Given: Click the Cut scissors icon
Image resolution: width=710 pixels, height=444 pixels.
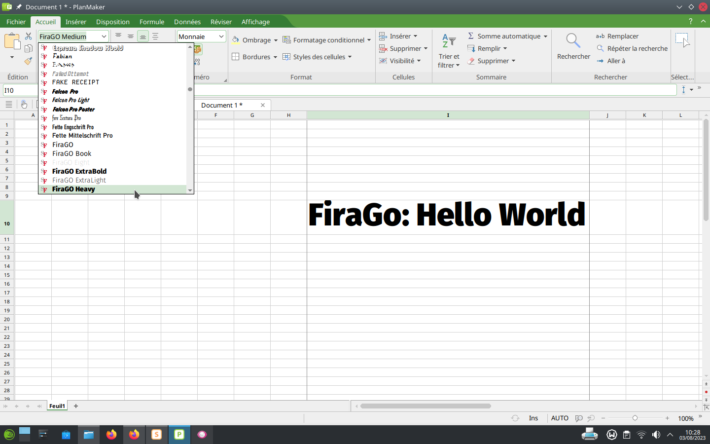Looking at the screenshot, I should tap(28, 37).
